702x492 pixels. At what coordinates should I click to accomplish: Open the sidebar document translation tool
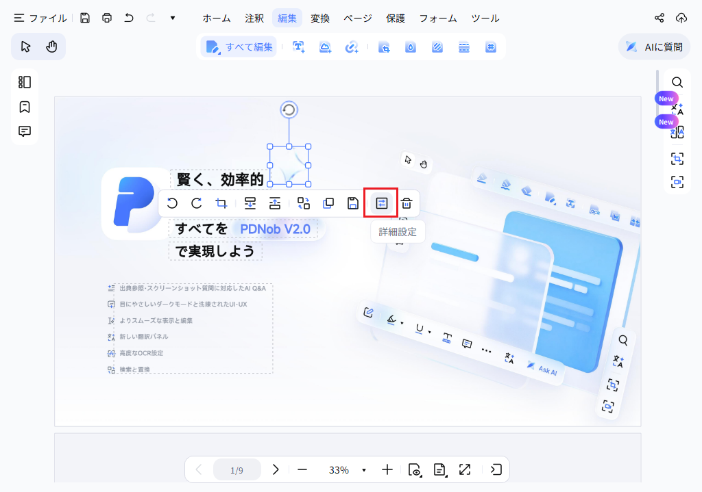click(677, 132)
